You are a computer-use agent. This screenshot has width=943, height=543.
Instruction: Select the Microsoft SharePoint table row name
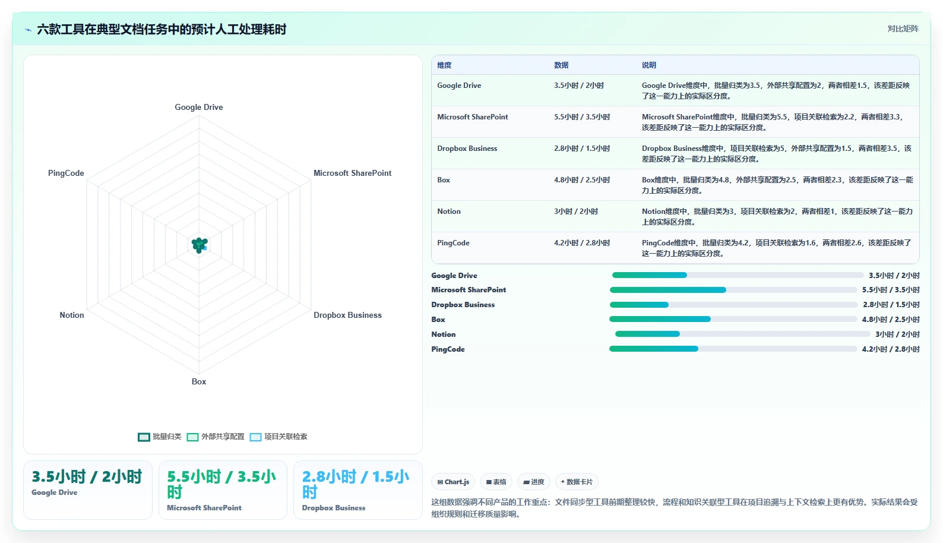pyautogui.click(x=473, y=117)
